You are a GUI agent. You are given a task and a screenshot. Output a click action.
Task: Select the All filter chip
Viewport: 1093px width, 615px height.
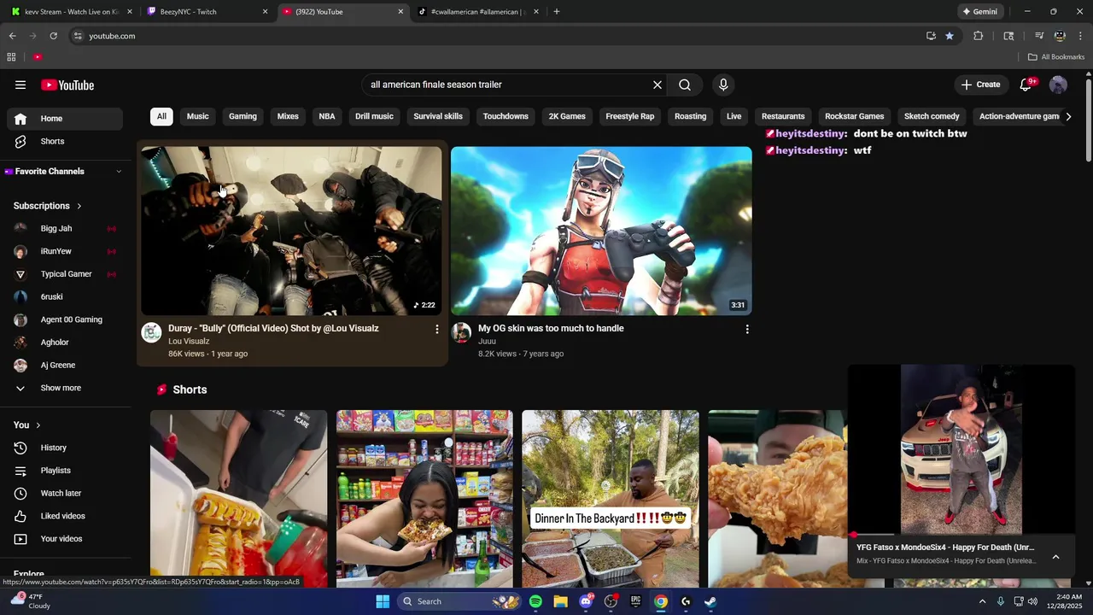tap(161, 116)
